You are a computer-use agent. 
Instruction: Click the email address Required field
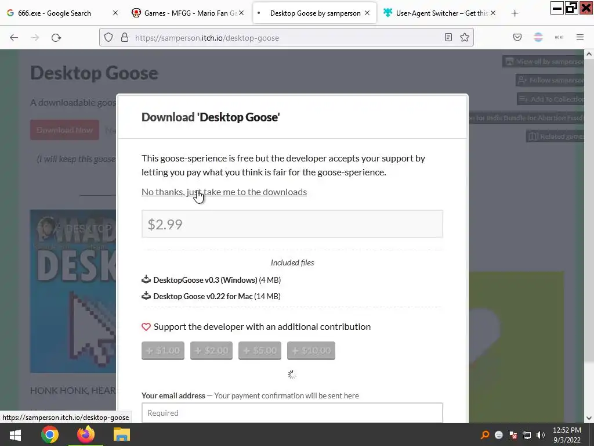point(292,413)
